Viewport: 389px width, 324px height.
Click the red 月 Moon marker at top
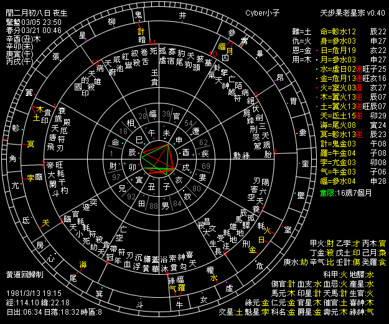tap(229, 52)
